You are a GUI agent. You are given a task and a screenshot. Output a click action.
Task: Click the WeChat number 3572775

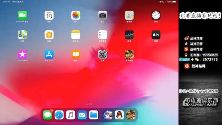coord(210,59)
